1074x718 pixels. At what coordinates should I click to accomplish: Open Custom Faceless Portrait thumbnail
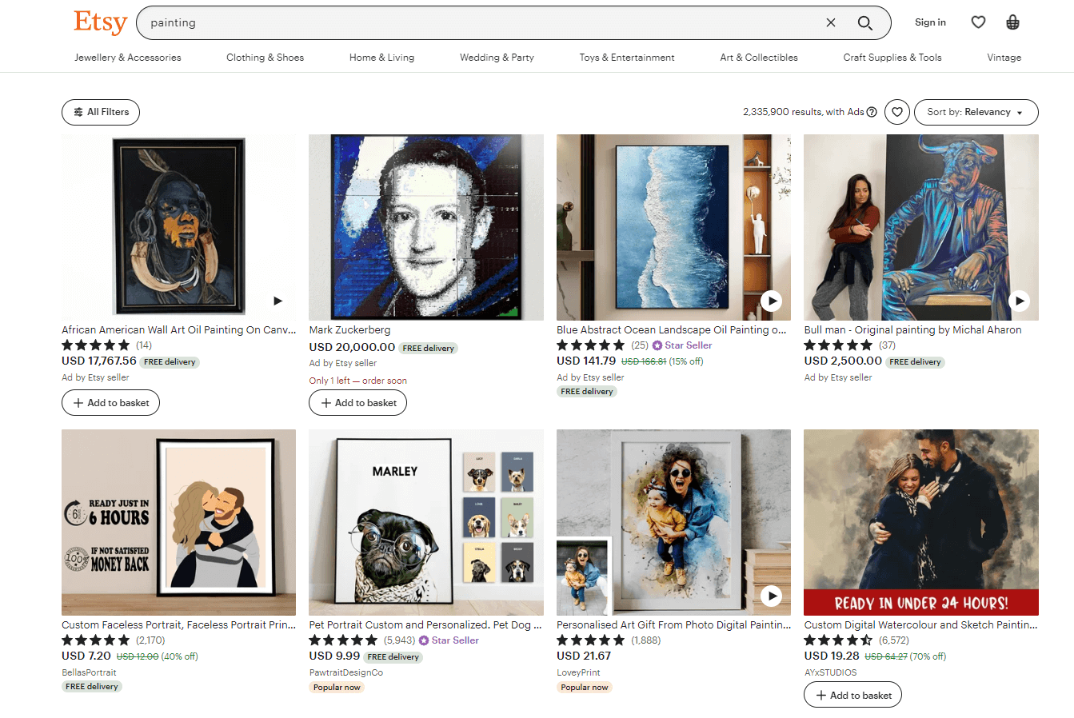[x=178, y=522]
